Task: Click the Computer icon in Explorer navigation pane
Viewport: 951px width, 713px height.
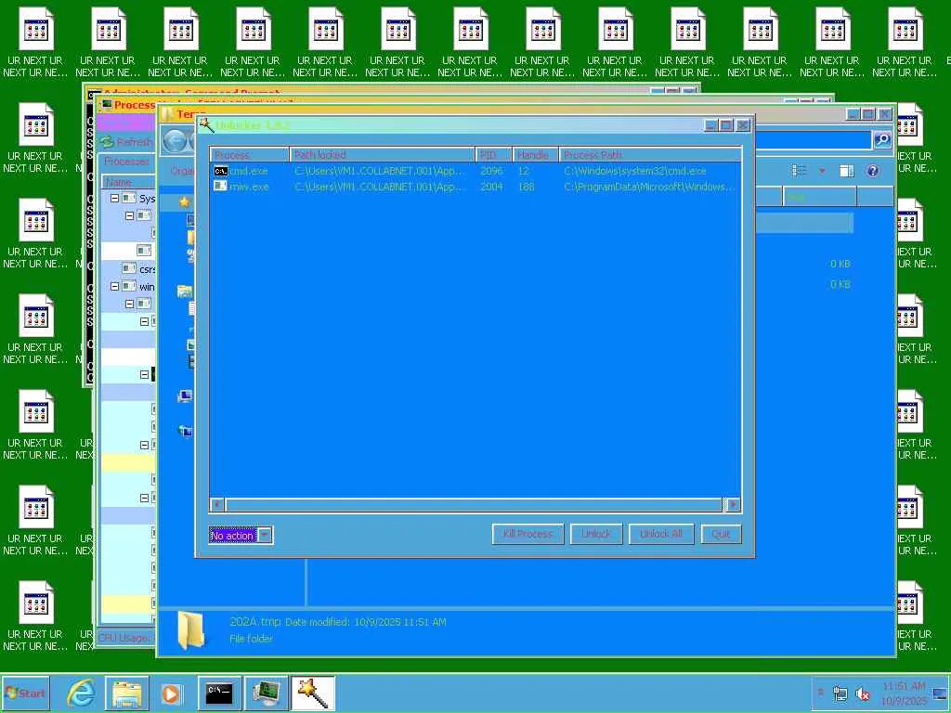Action: [185, 396]
